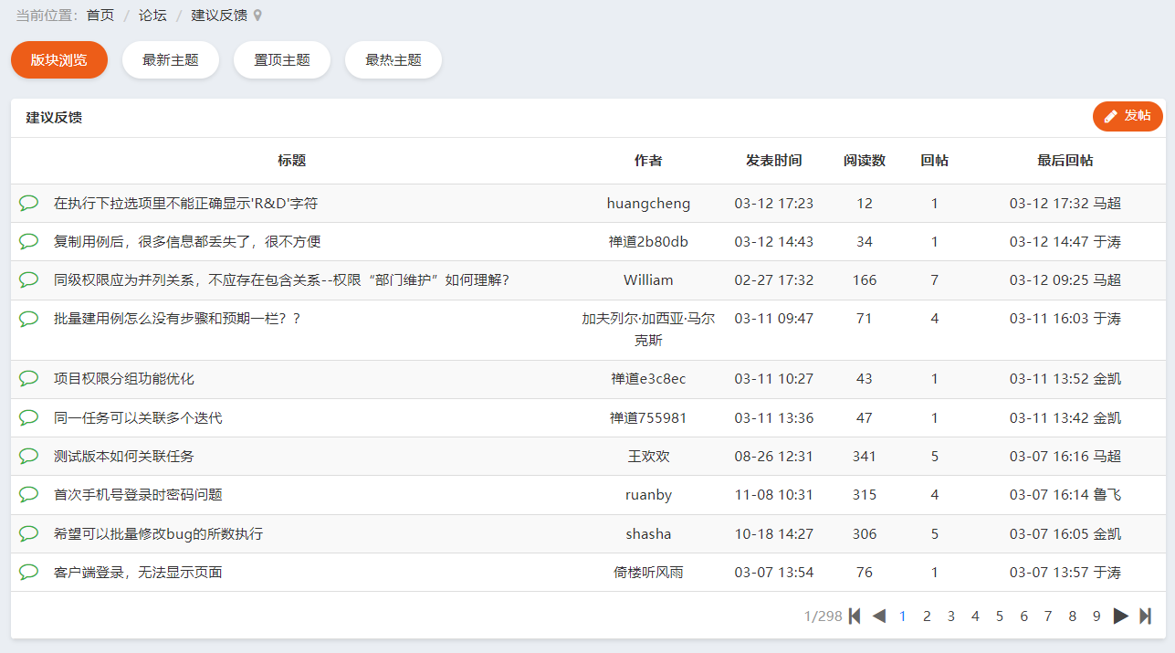
Task: Click the author name William
Action: [648, 279]
